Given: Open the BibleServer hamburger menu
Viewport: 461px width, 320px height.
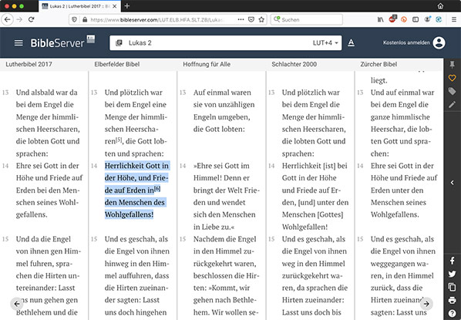Looking at the screenshot, I should coord(19,43).
